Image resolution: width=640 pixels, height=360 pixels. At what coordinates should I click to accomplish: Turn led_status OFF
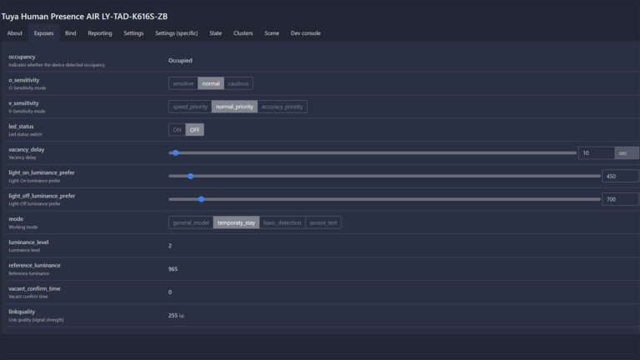point(194,130)
